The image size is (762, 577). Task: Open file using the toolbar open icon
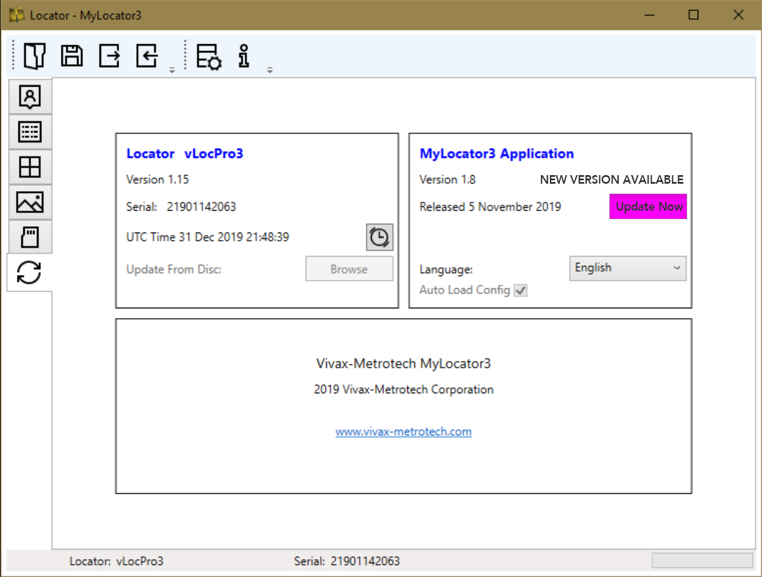[x=34, y=56]
